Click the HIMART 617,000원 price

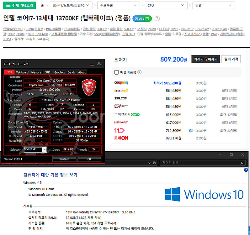point(173,123)
